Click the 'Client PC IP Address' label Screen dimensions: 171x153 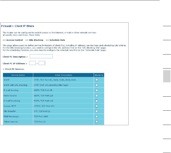[14, 64]
